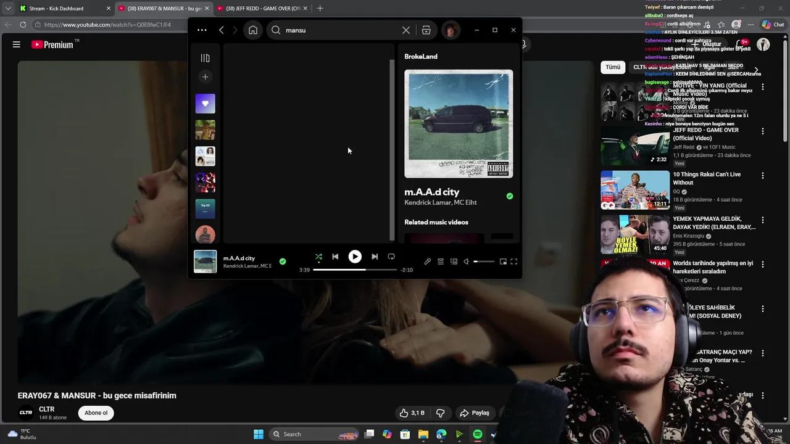Open File Explorer from taskbar
The image size is (790, 444).
coord(423,434)
